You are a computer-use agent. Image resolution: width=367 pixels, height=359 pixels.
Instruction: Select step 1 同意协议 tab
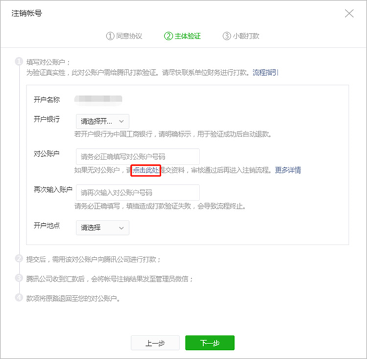point(125,36)
